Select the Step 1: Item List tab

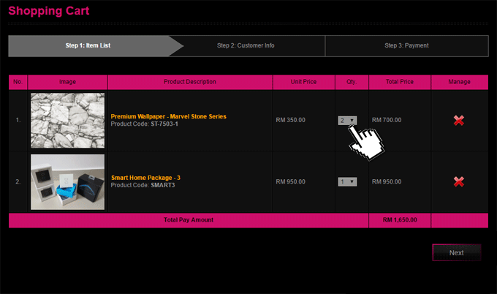pyautogui.click(x=88, y=45)
